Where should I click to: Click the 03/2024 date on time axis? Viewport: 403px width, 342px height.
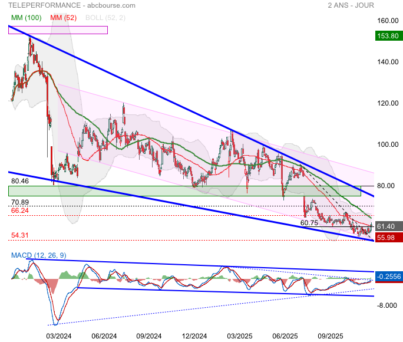click(58, 336)
